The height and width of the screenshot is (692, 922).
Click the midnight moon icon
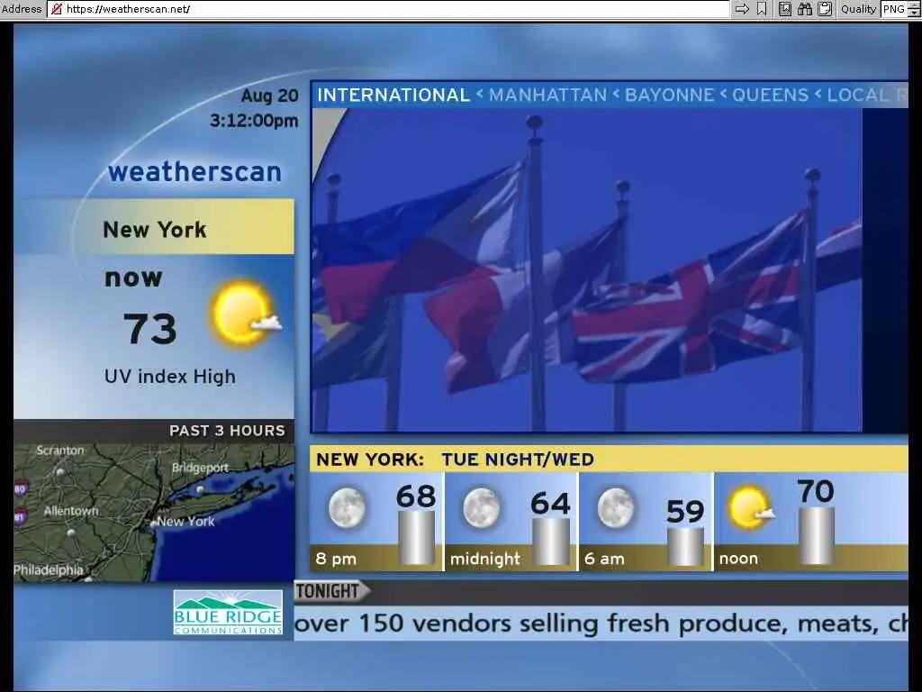(482, 507)
